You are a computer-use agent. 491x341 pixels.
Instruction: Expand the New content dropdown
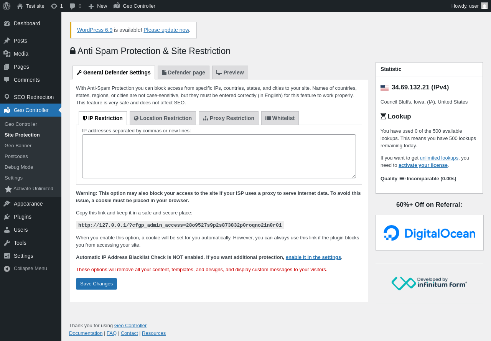click(x=98, y=6)
